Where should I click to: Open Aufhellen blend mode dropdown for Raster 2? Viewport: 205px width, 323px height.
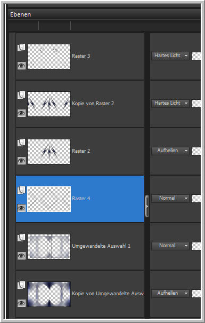[x=170, y=151]
